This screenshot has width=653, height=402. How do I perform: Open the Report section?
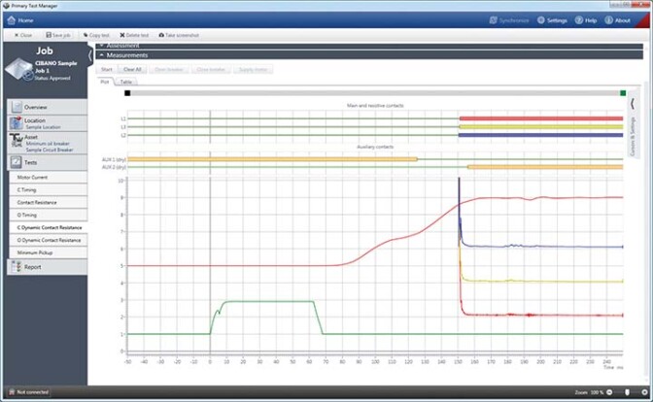click(x=48, y=267)
